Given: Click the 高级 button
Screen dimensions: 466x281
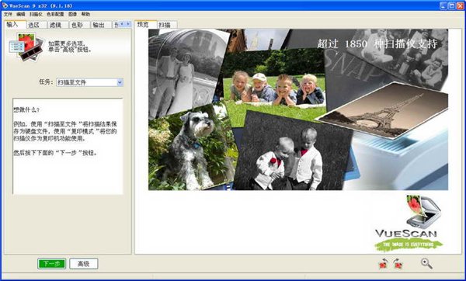Looking at the screenshot, I should pos(84,263).
